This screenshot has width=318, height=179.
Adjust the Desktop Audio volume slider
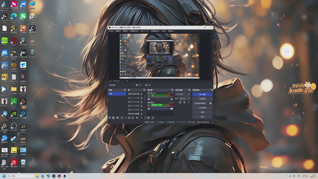coord(162,109)
